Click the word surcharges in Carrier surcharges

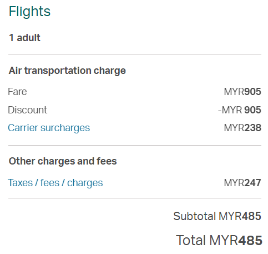[65, 128]
